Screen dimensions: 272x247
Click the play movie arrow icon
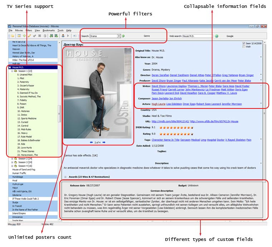point(68,36)
